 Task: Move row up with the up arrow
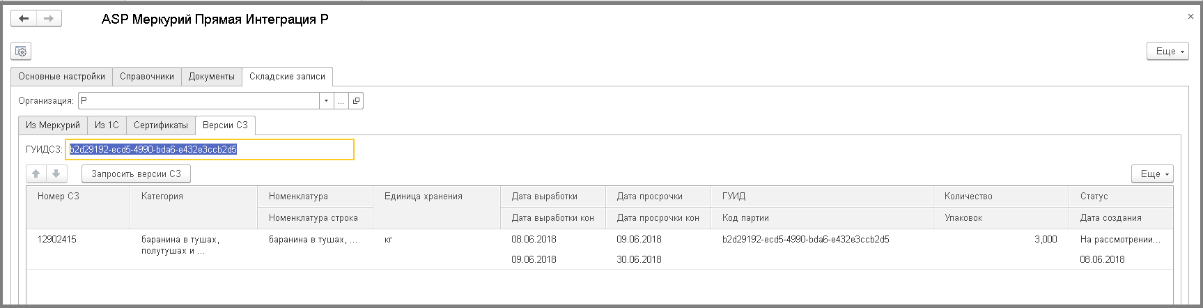(36, 174)
